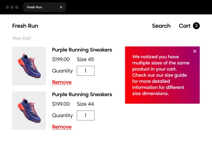The width and height of the screenshot is (212, 144).
Task: Click the Fresh Run site logo
Action: pyautogui.click(x=25, y=26)
